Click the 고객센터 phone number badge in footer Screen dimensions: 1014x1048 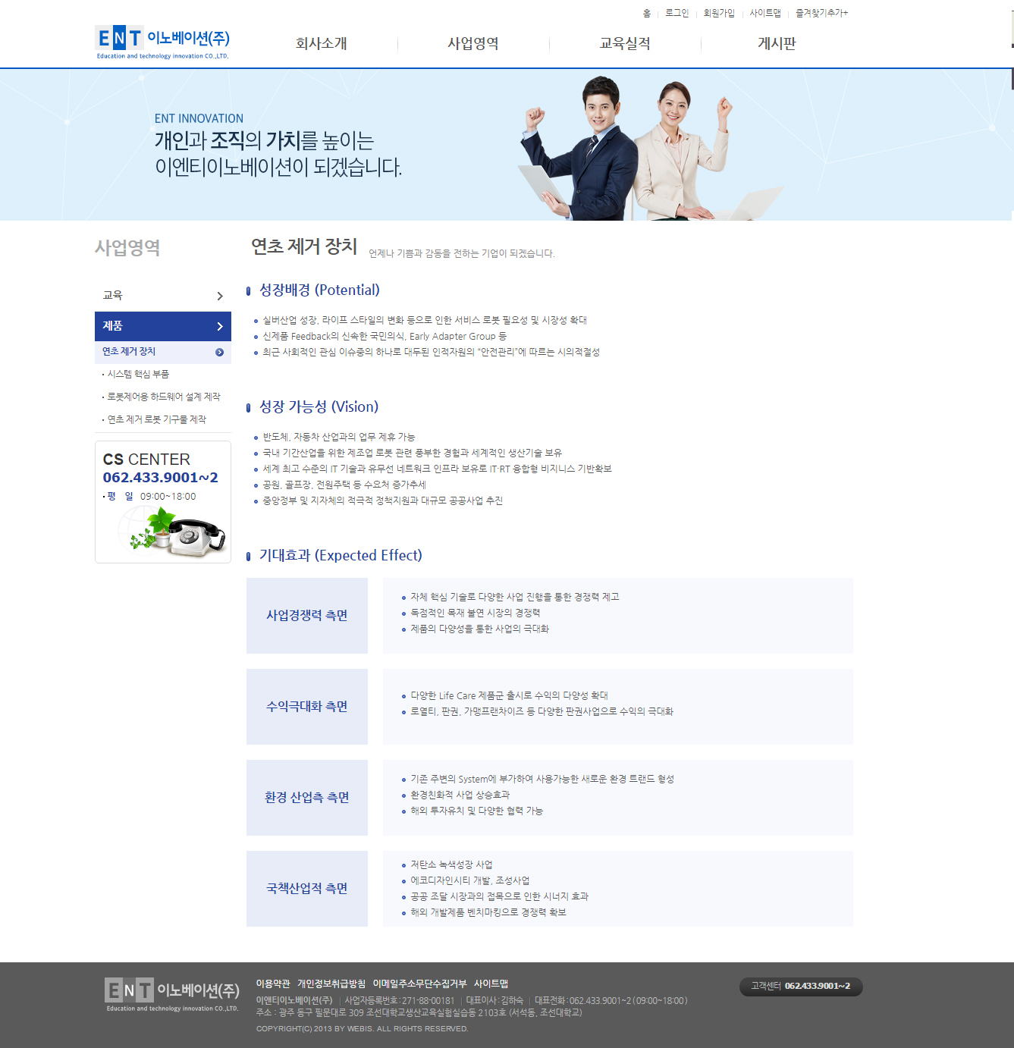(801, 986)
